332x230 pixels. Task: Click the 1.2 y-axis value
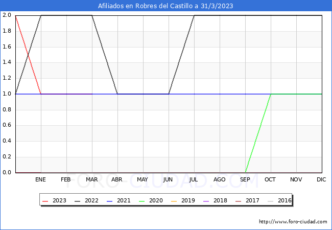(7, 78)
